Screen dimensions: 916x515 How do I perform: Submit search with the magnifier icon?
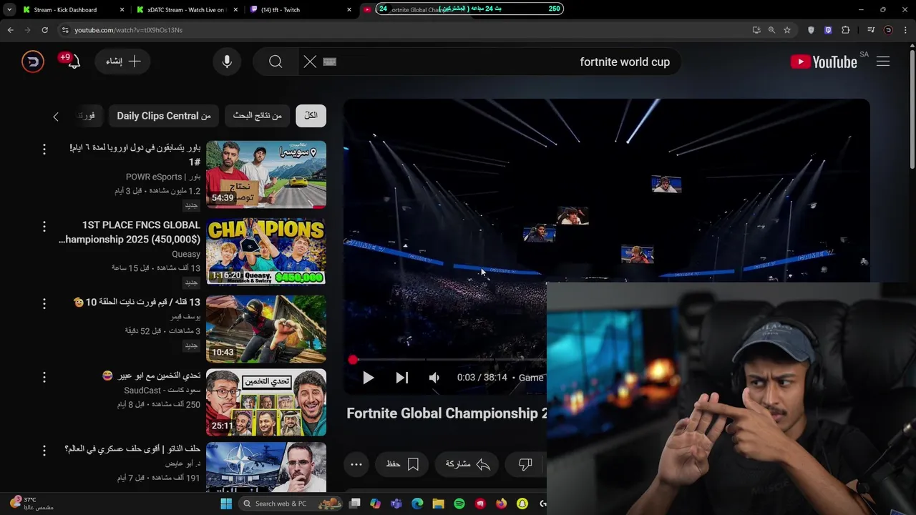[276, 62]
